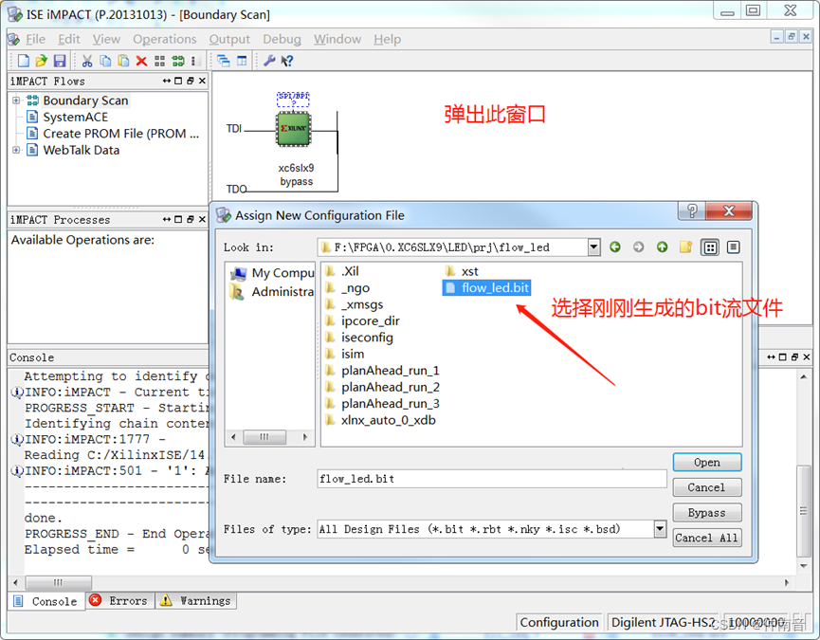Select My Computer in dialog sidebar
Viewport: 820px width, 640px height.
272,273
